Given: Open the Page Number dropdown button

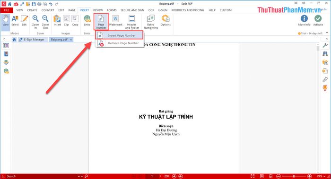Looking at the screenshot, I should 101,22.
